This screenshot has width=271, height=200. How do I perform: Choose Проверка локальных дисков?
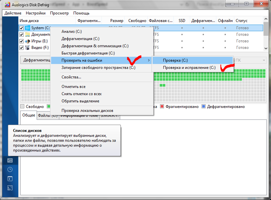point(102,111)
